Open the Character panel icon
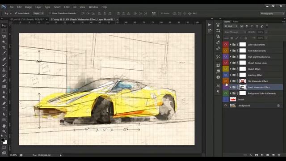Viewport: 286px width, 161px height. point(218,85)
